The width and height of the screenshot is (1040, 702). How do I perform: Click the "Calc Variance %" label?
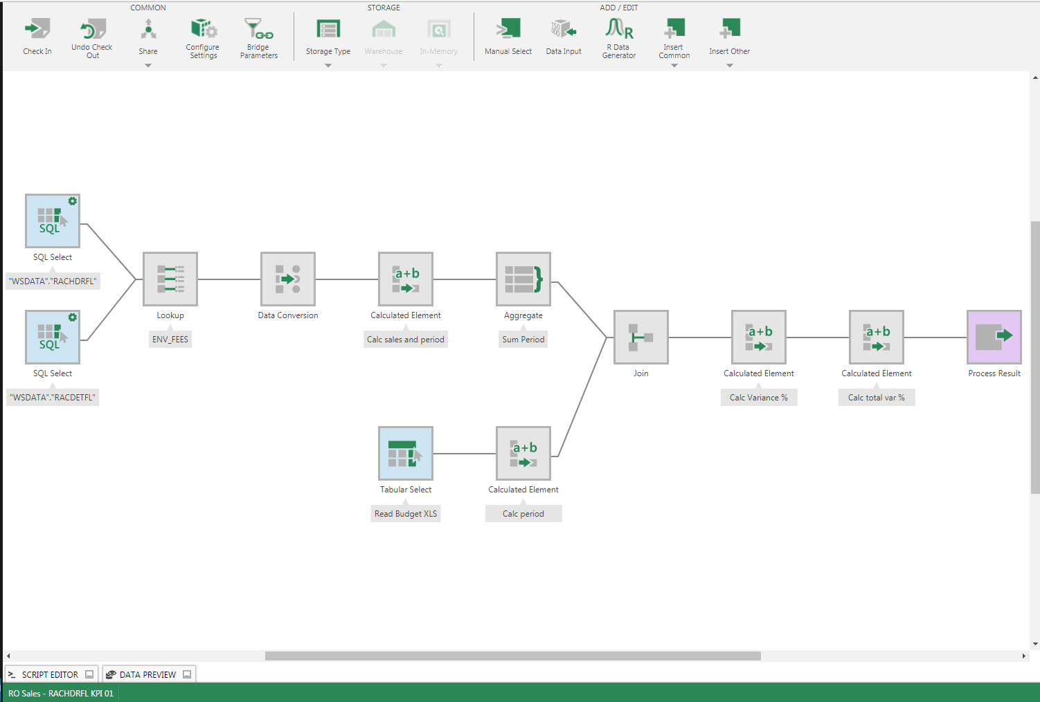point(759,398)
